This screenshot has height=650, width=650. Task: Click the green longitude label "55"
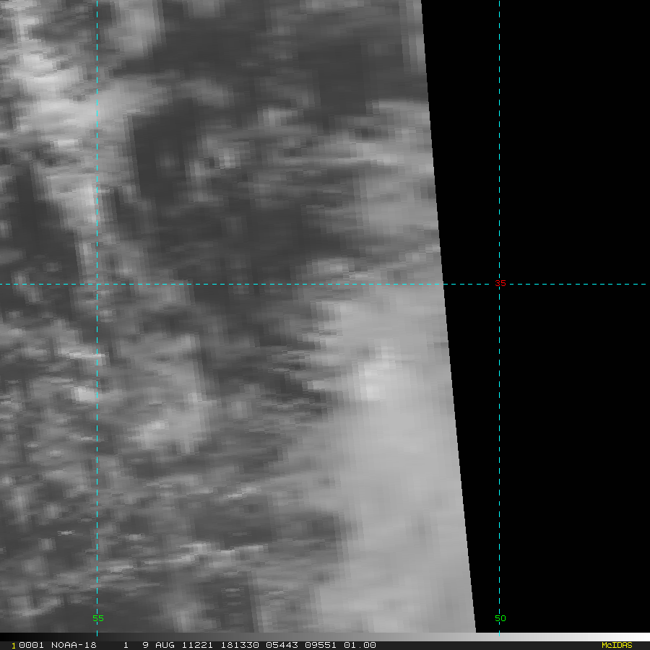tap(97, 618)
